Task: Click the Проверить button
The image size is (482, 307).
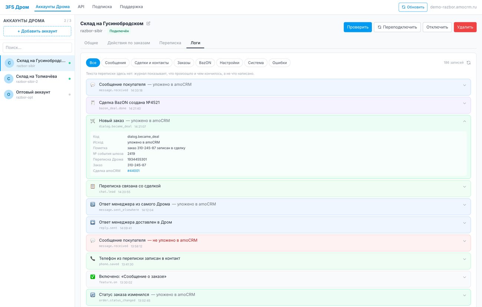Action: coord(358,27)
